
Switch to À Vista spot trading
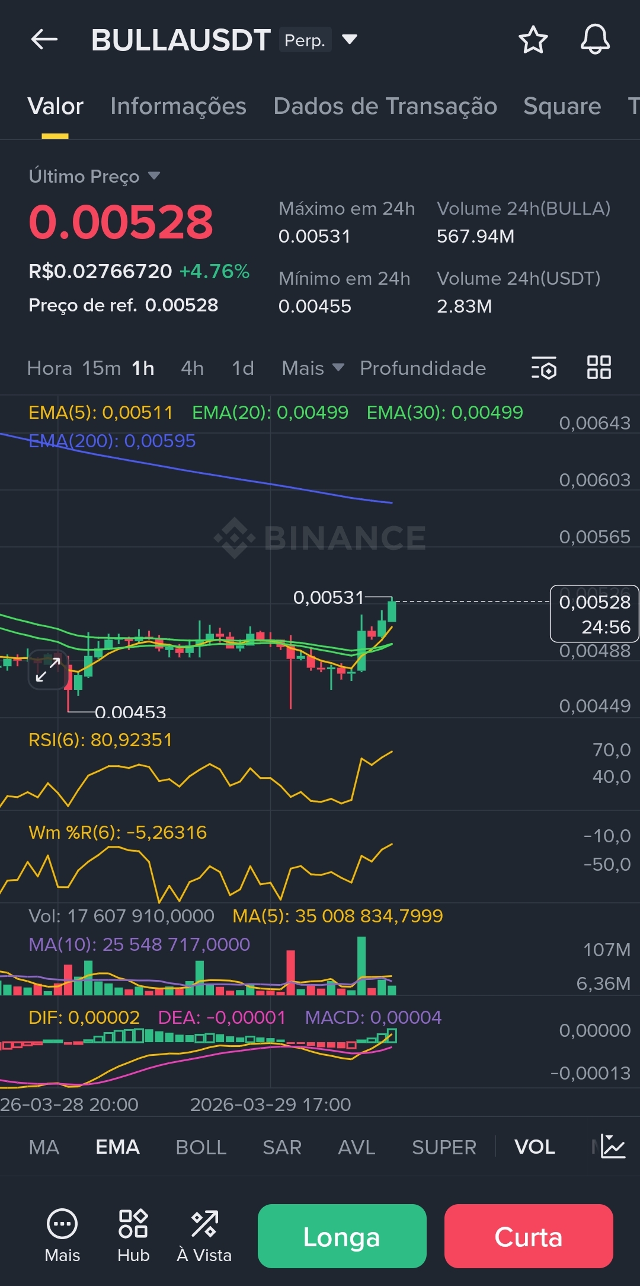(x=204, y=1236)
